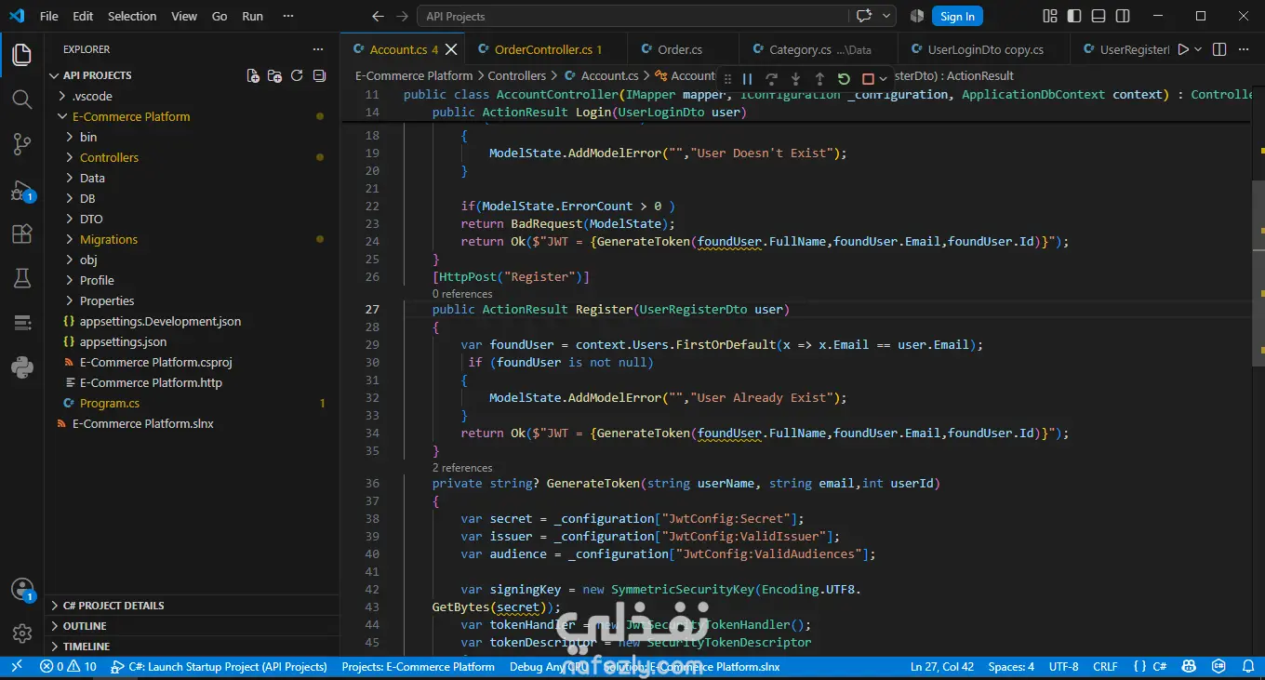The image size is (1265, 680).
Task: Open Explorer views and more actions menu
Action: pyautogui.click(x=318, y=49)
